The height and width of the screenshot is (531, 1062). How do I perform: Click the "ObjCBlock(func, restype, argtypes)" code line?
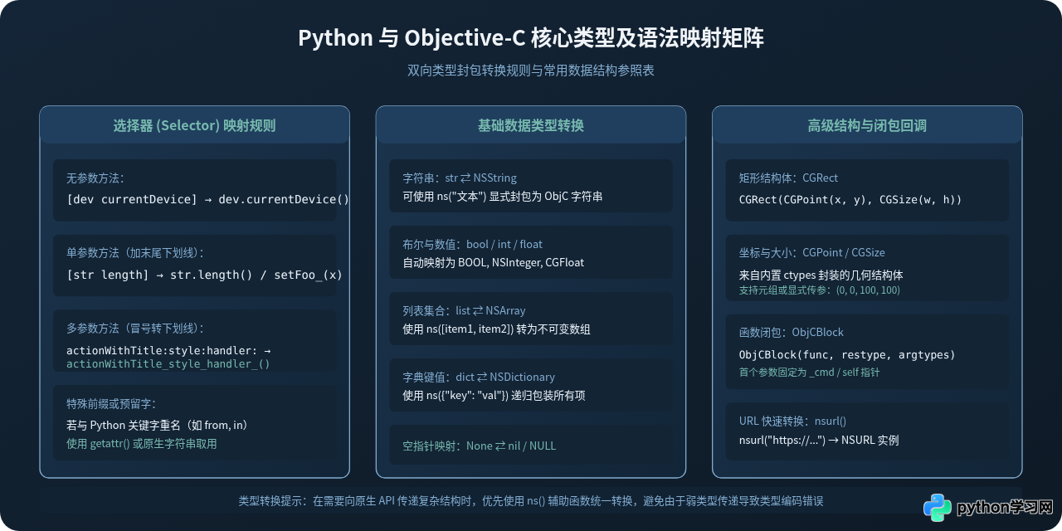click(847, 354)
